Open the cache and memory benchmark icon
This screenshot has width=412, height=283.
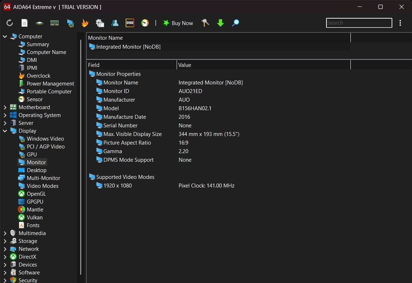pyautogui.click(x=54, y=23)
